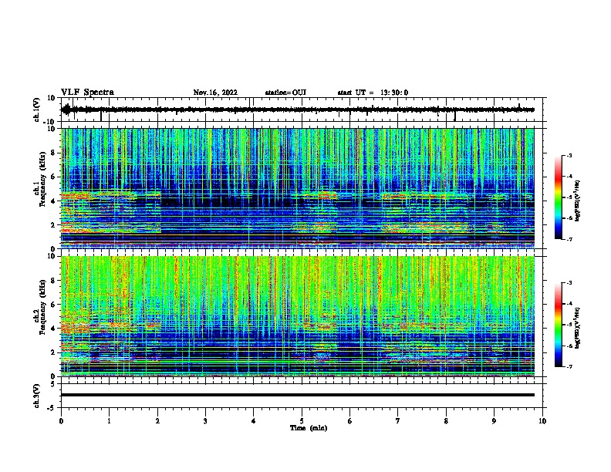Click the '8' kHz tick on ch.1 frequency axis
Image resolution: width=611 pixels, height=472 pixels.
click(54, 153)
